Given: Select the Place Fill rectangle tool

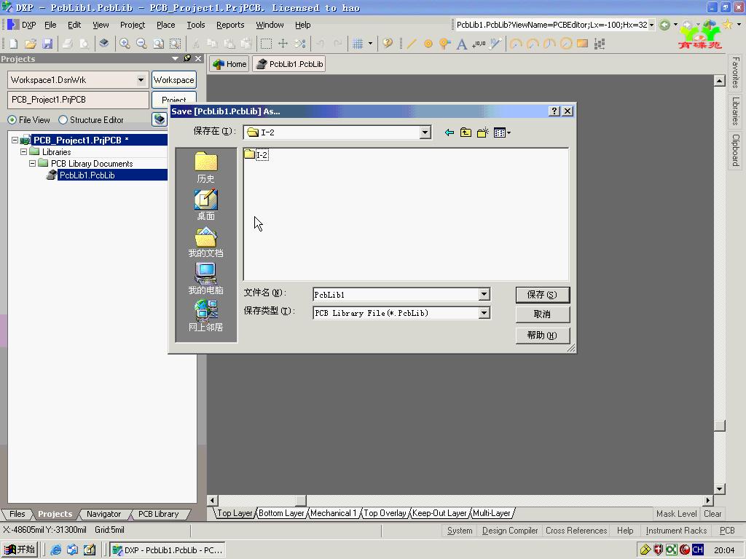Looking at the screenshot, I should pos(582,44).
